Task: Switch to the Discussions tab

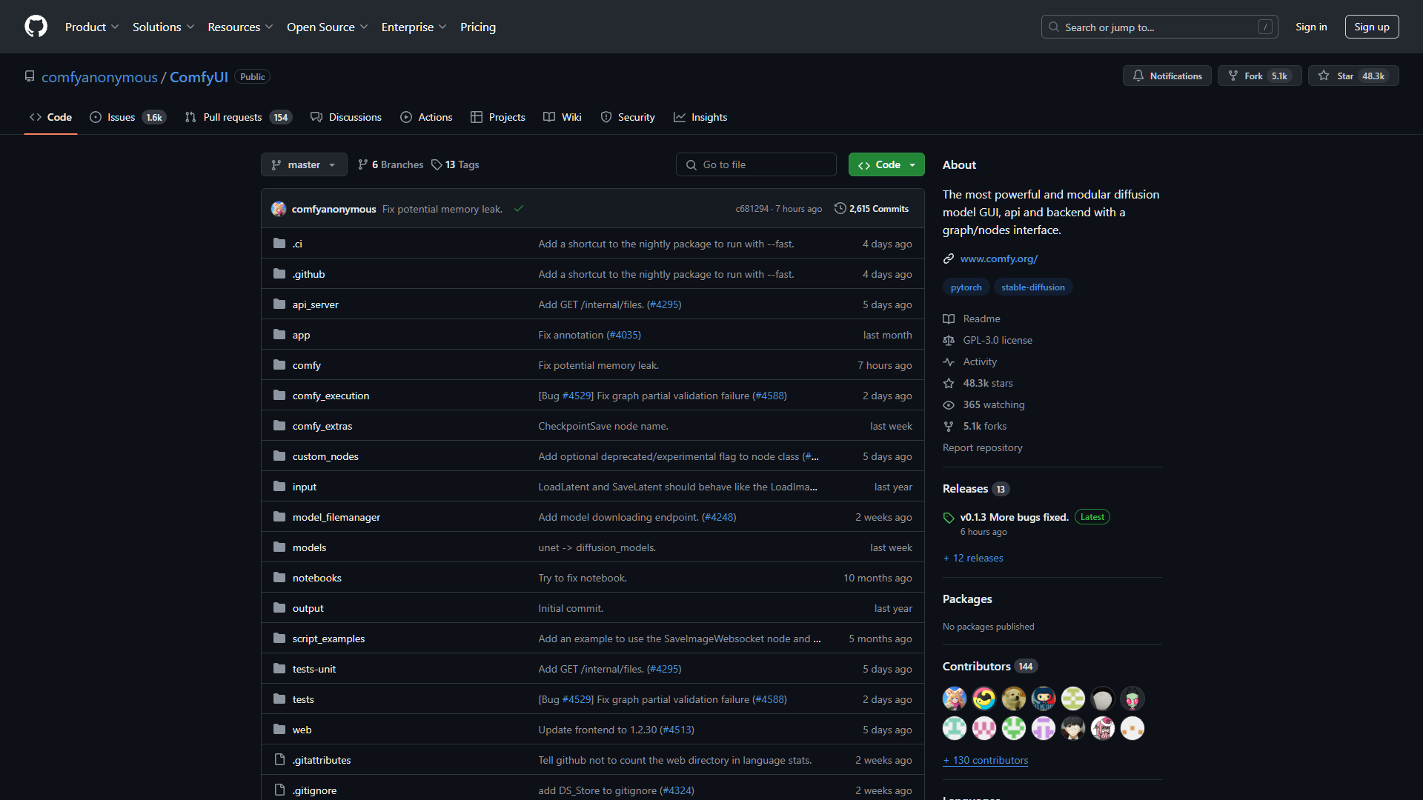Action: pyautogui.click(x=355, y=117)
